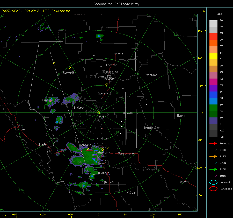Screen dimensions: 233x218
Task: Click the yellow diamond marker above RockyMH
Action: point(69,68)
